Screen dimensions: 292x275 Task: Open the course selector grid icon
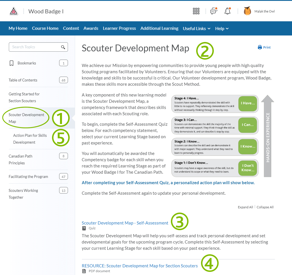pyautogui.click(x=196, y=11)
